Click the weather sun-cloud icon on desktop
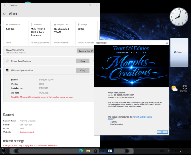The image size is (191, 155). coord(174,88)
